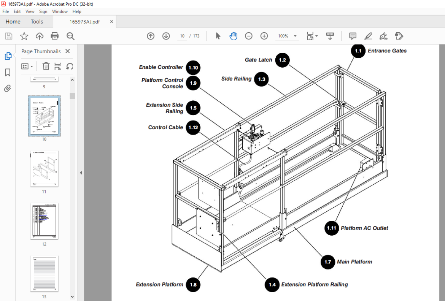Viewport: 445px width, 301px height.
Task: Print the document with printer icon
Action: coord(54,36)
